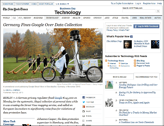Click Bits Blog RSS feed icon
The width and height of the screenshot is (164, 126).
click(x=135, y=61)
